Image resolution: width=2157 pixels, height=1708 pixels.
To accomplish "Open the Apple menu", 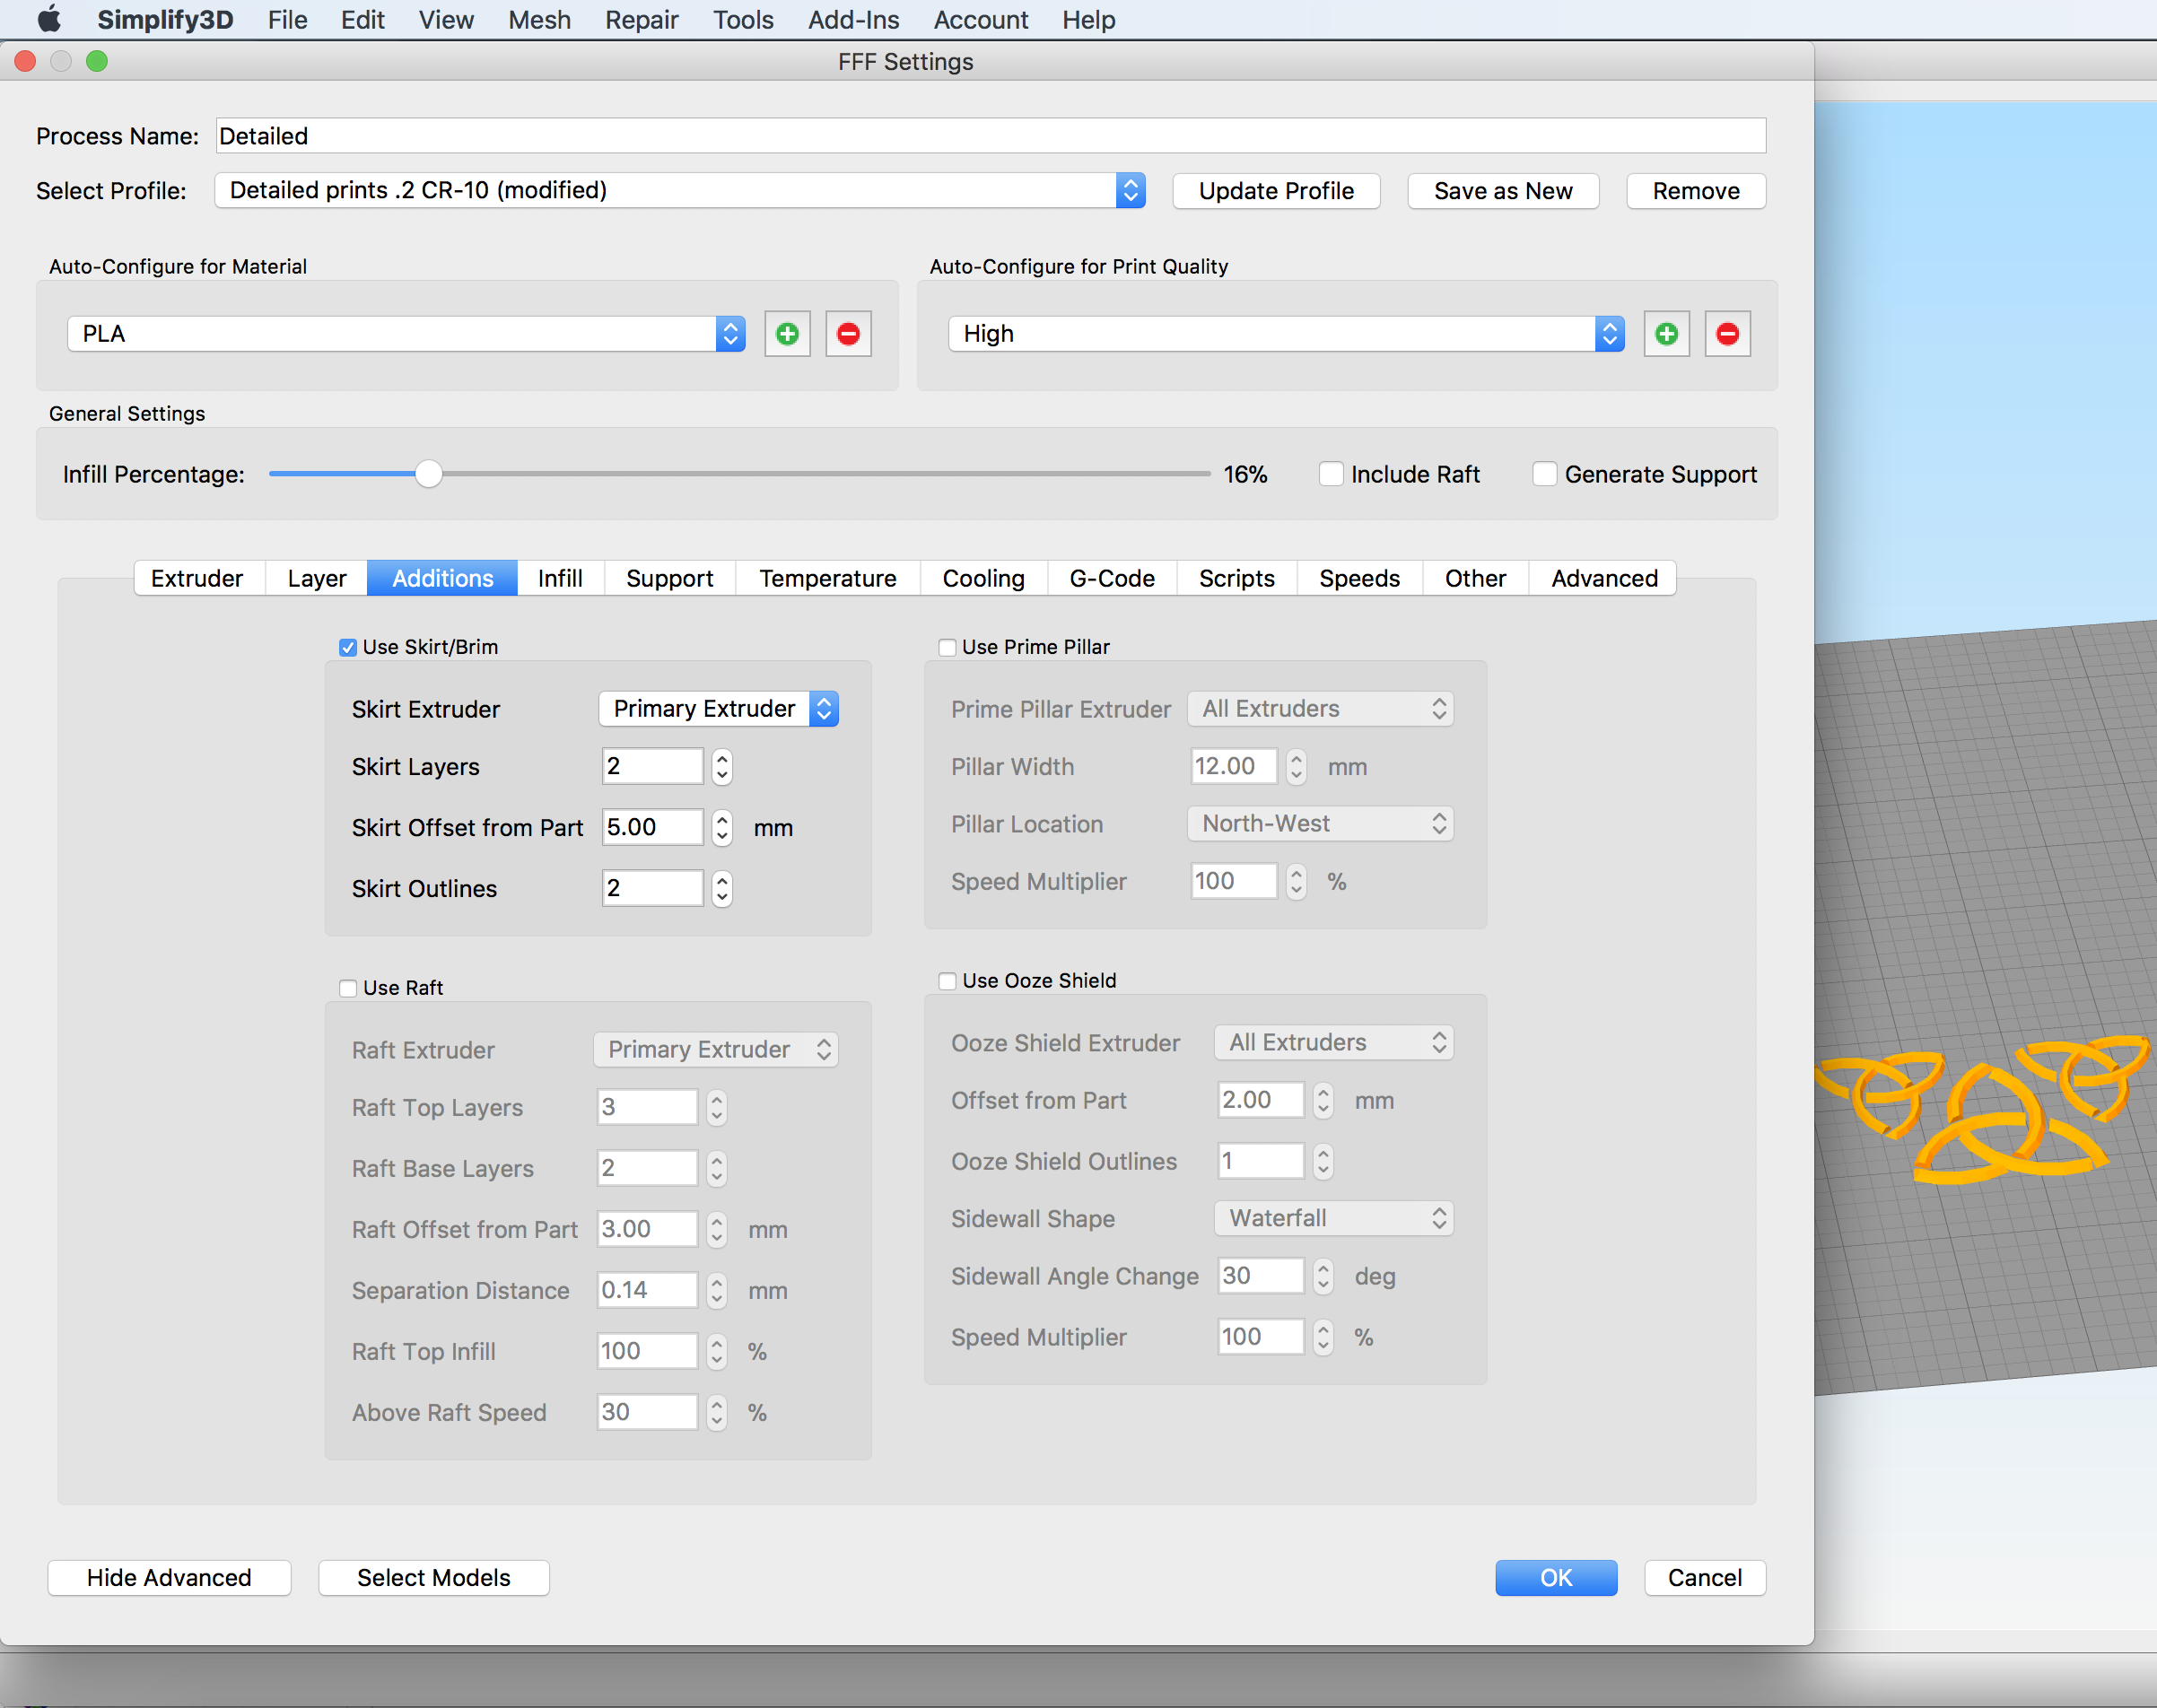I will pyautogui.click(x=48, y=20).
